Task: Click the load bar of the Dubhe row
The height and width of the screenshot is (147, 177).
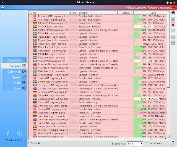Action: (x=150, y=113)
